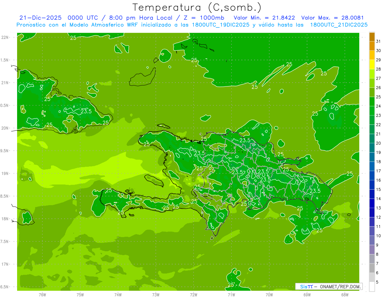Click the blue color bar segment between 14 and 15
The image size is (387, 299).
(372, 194)
